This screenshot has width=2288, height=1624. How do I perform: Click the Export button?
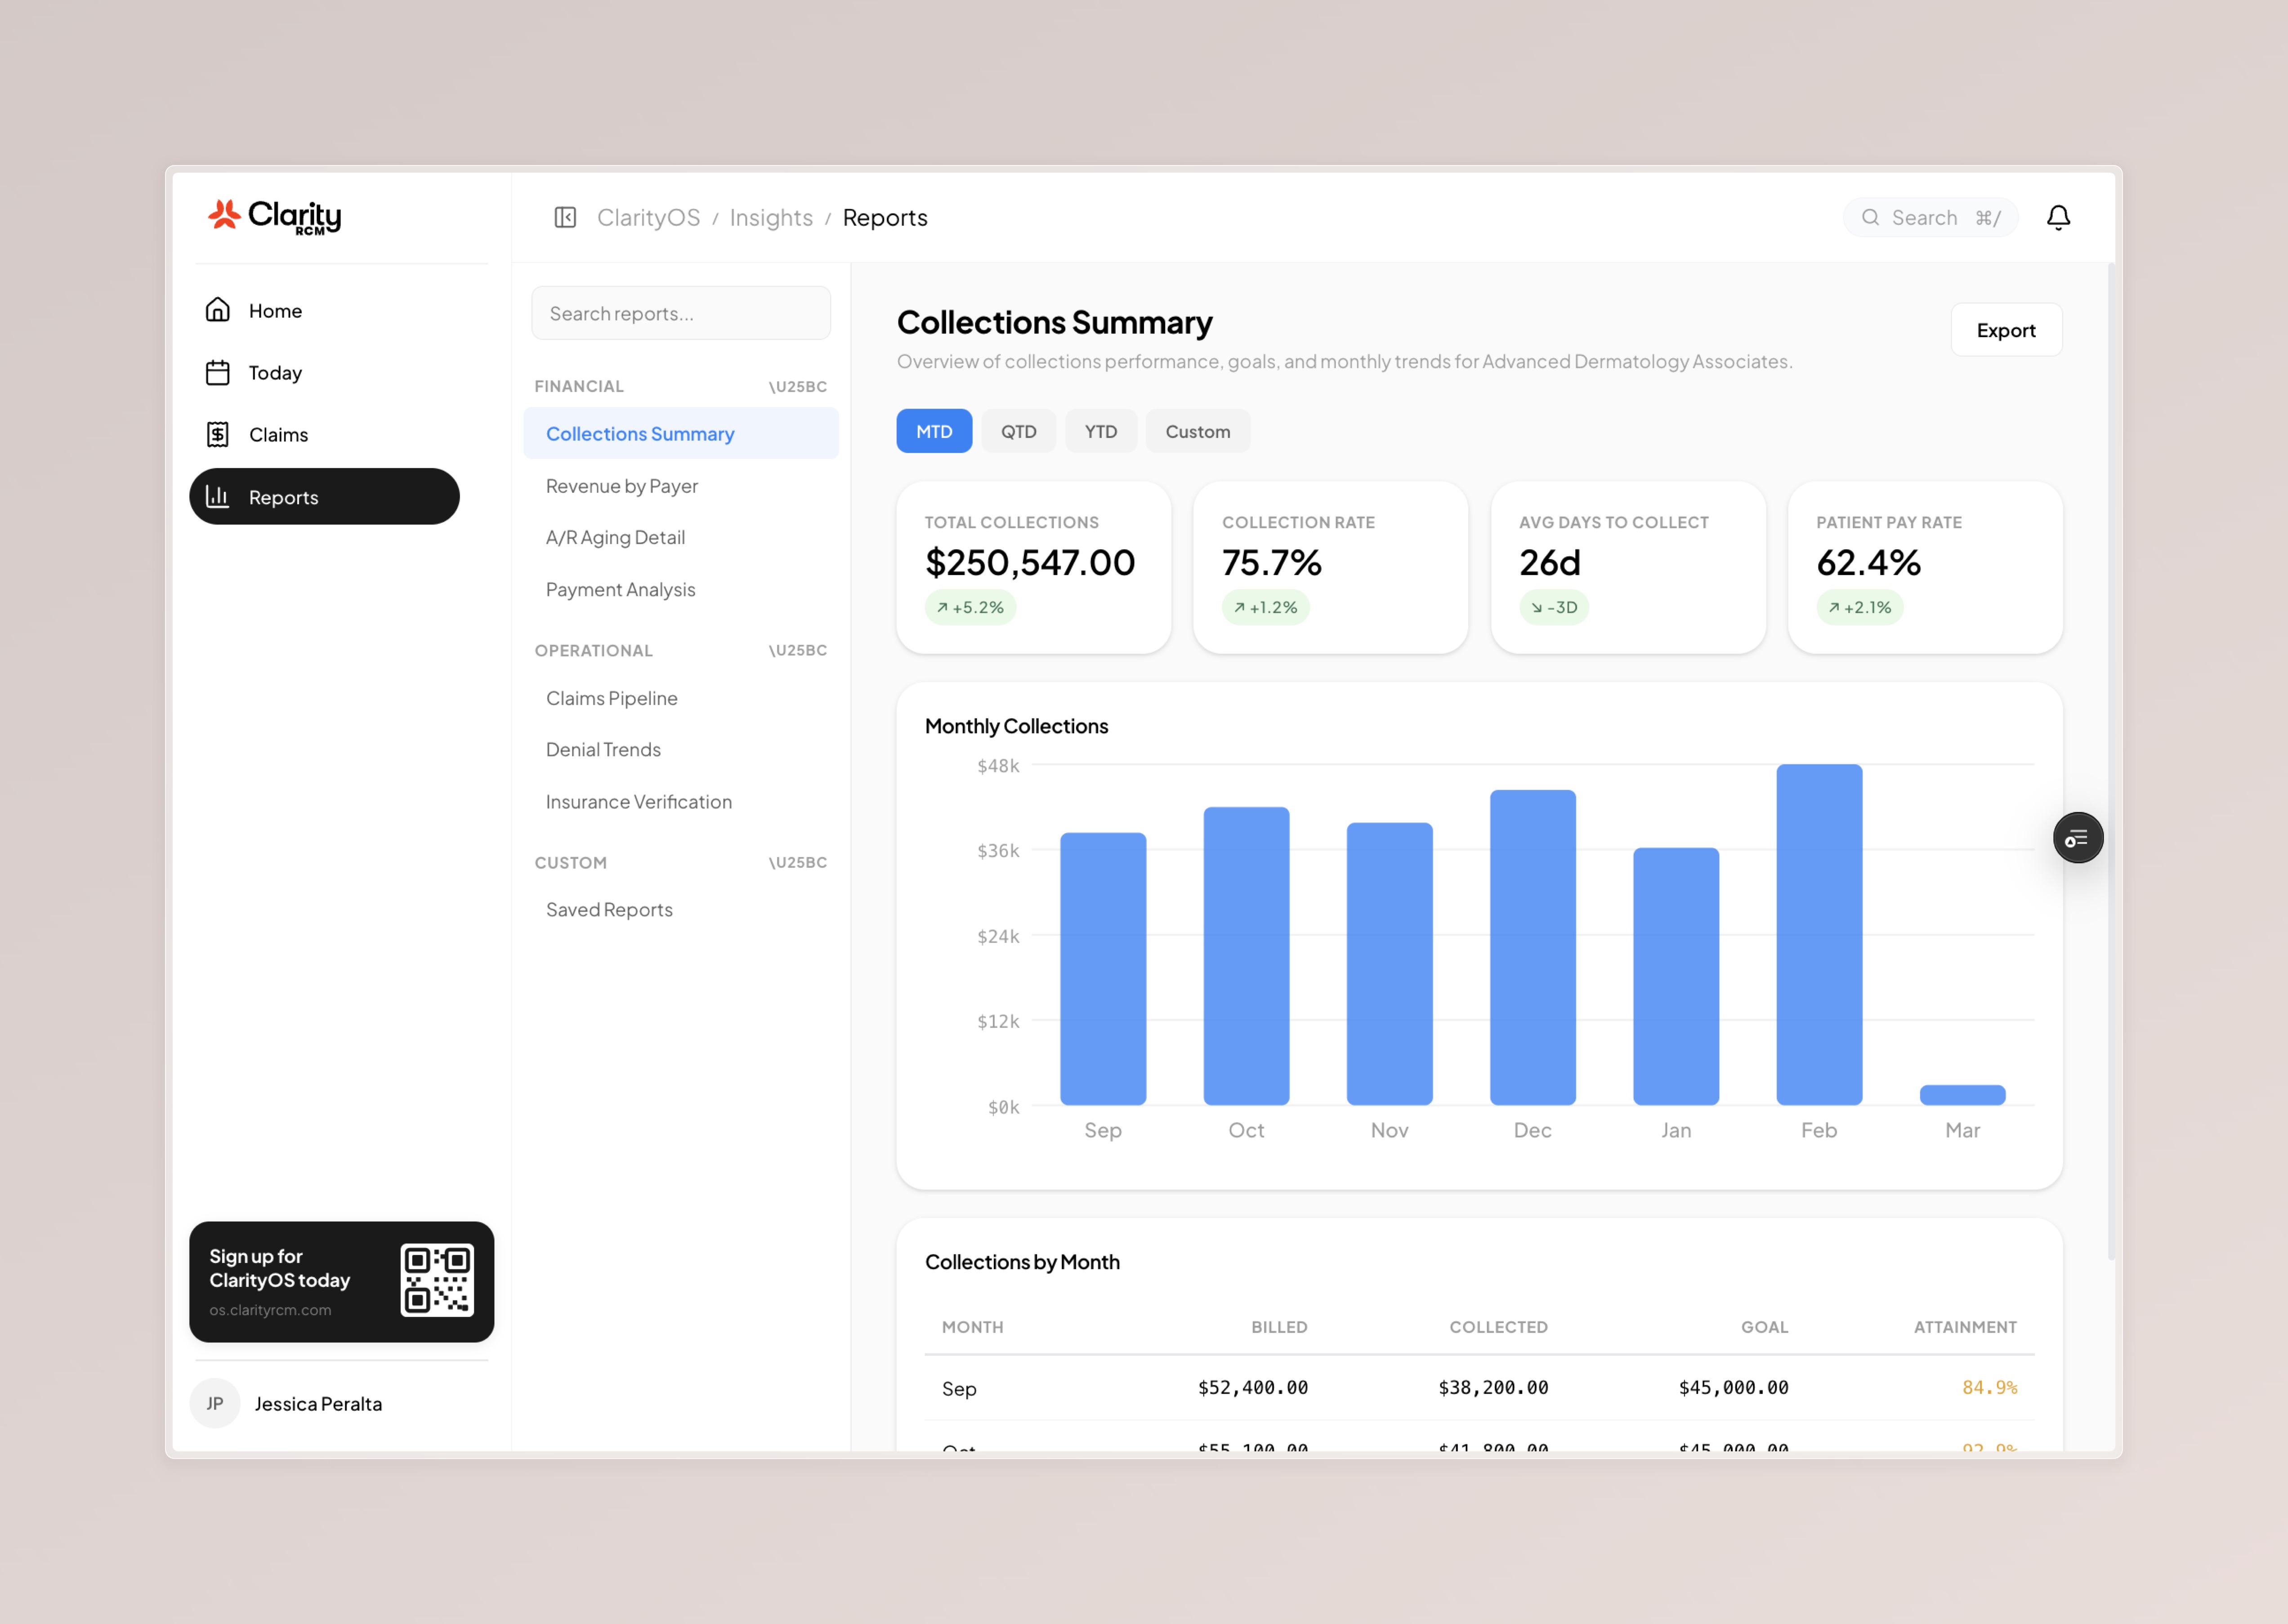coord(2006,330)
